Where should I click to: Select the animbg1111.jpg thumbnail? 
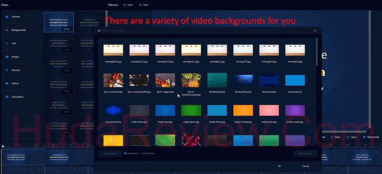pyautogui.click(x=139, y=50)
